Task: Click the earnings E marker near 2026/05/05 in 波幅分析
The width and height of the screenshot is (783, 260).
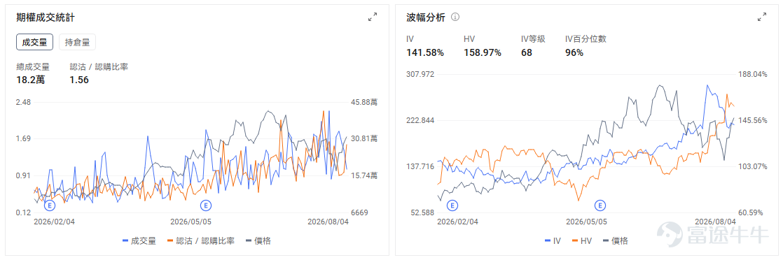Action: (600, 205)
